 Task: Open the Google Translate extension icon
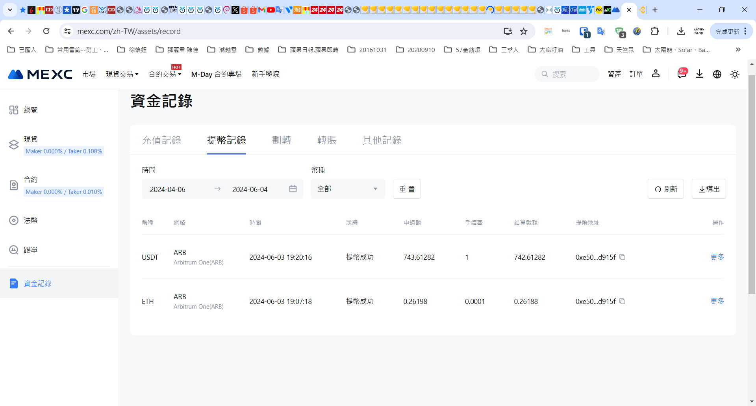(x=601, y=31)
